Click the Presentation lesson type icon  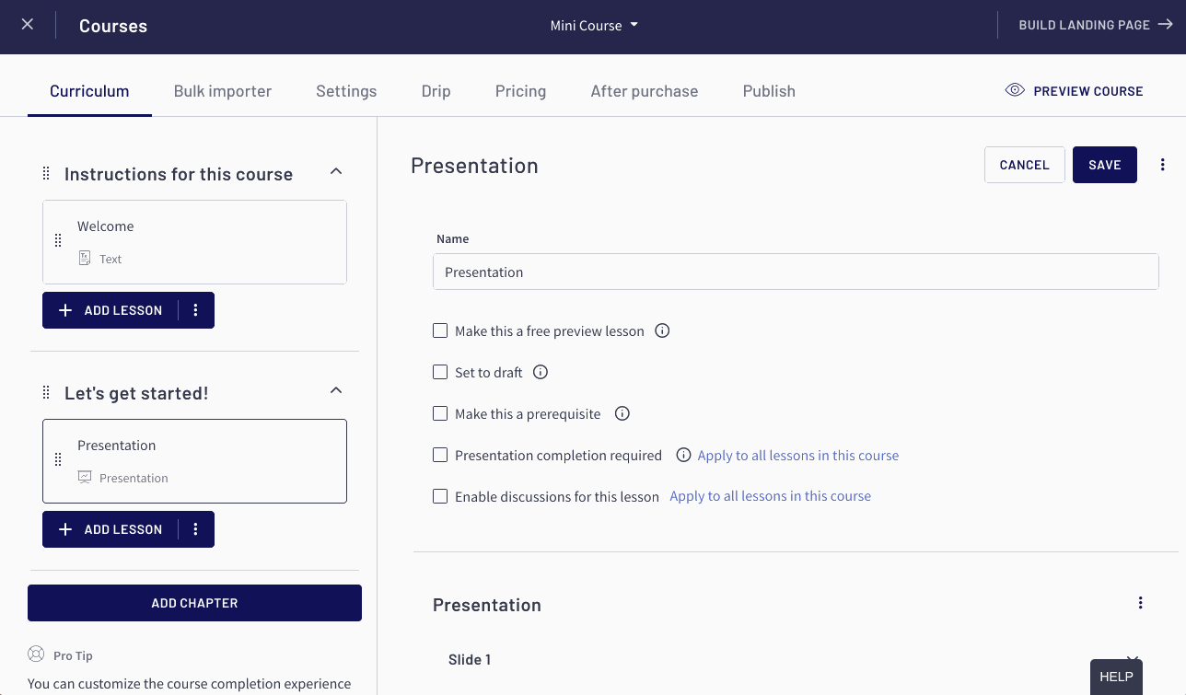click(84, 478)
